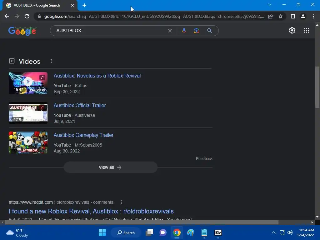Screen dimensions: 320x240
Task: Select the AUSTIBLOX - Google Search tab
Action: (x=40, y=5)
